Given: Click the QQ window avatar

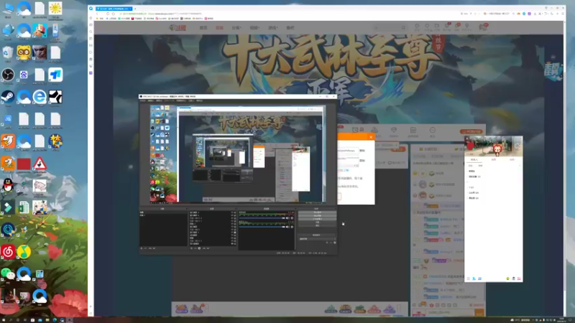Looking at the screenshot, I should point(471,146).
